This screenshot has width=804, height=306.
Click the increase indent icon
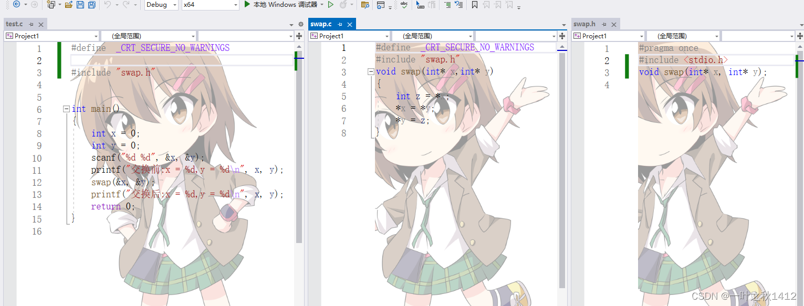pos(447,4)
